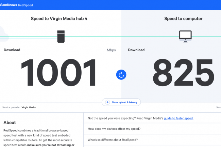Click the desktop computer monitor icon
This screenshot has height=147, width=221.
tap(185, 36)
